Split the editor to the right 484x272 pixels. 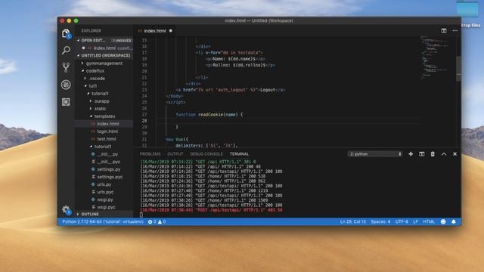(444, 30)
